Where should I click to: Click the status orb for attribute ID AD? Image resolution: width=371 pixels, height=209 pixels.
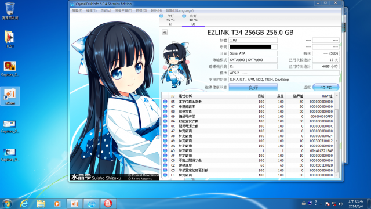tap(165, 151)
